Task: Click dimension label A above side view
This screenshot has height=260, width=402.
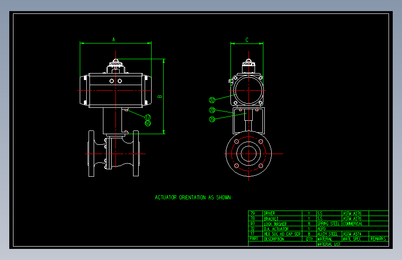Action: [114, 39]
